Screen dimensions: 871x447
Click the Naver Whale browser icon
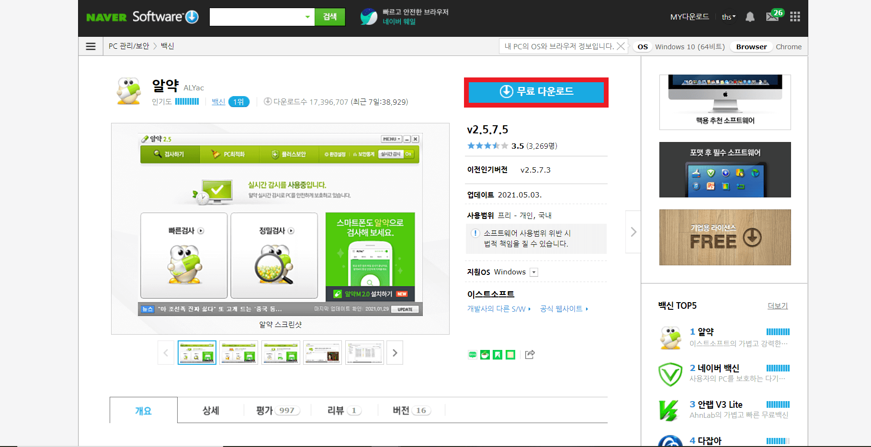tap(369, 17)
